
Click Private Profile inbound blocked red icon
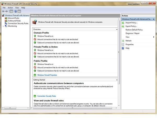[35, 53]
